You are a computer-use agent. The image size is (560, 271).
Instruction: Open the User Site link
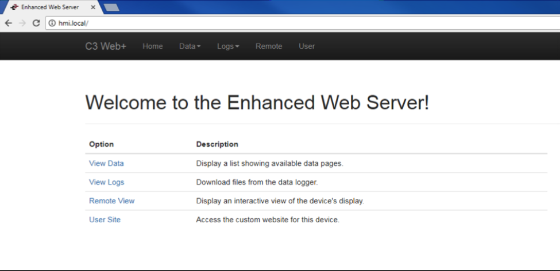coord(105,219)
